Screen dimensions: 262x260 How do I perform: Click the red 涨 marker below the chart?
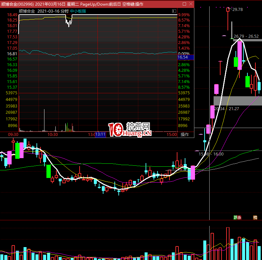coord(239,217)
